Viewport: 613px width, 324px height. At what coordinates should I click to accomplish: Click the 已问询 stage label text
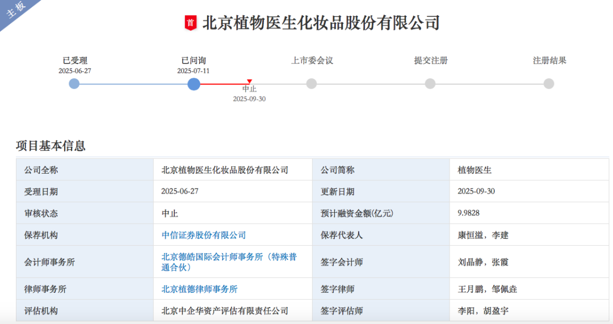[194, 61]
